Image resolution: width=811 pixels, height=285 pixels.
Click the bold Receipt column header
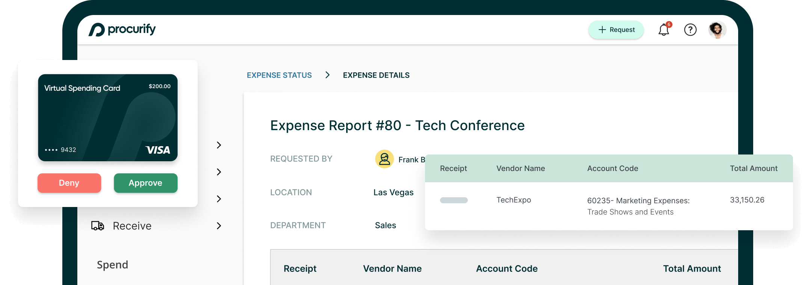(300, 268)
